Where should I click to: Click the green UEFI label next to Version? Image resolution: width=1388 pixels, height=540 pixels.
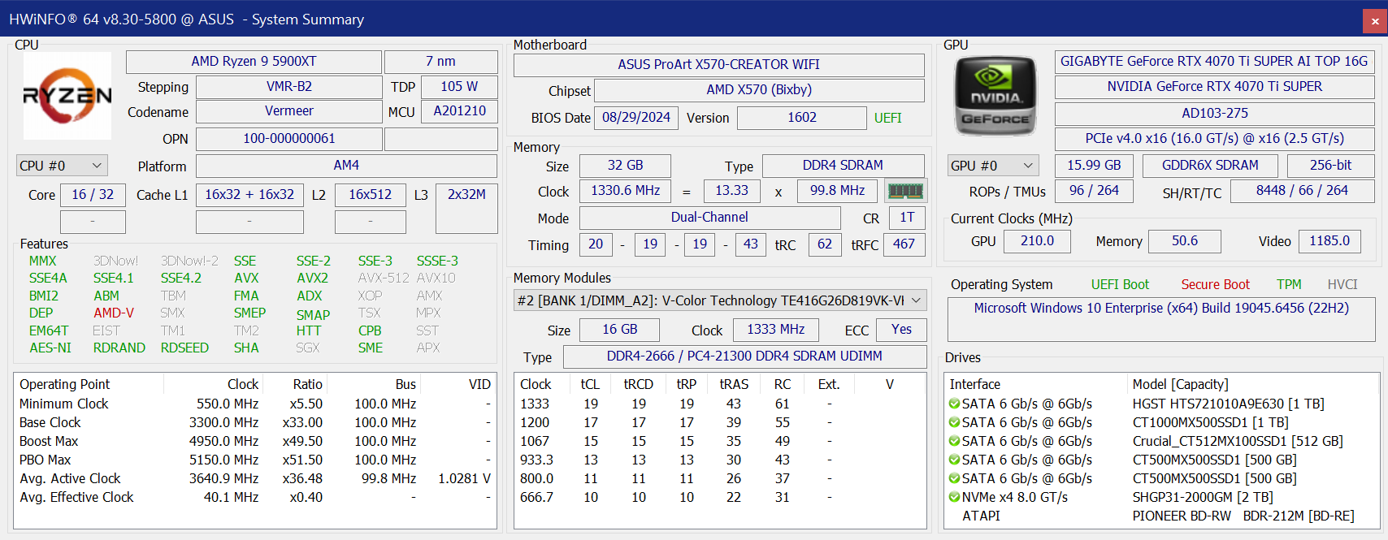[887, 119]
